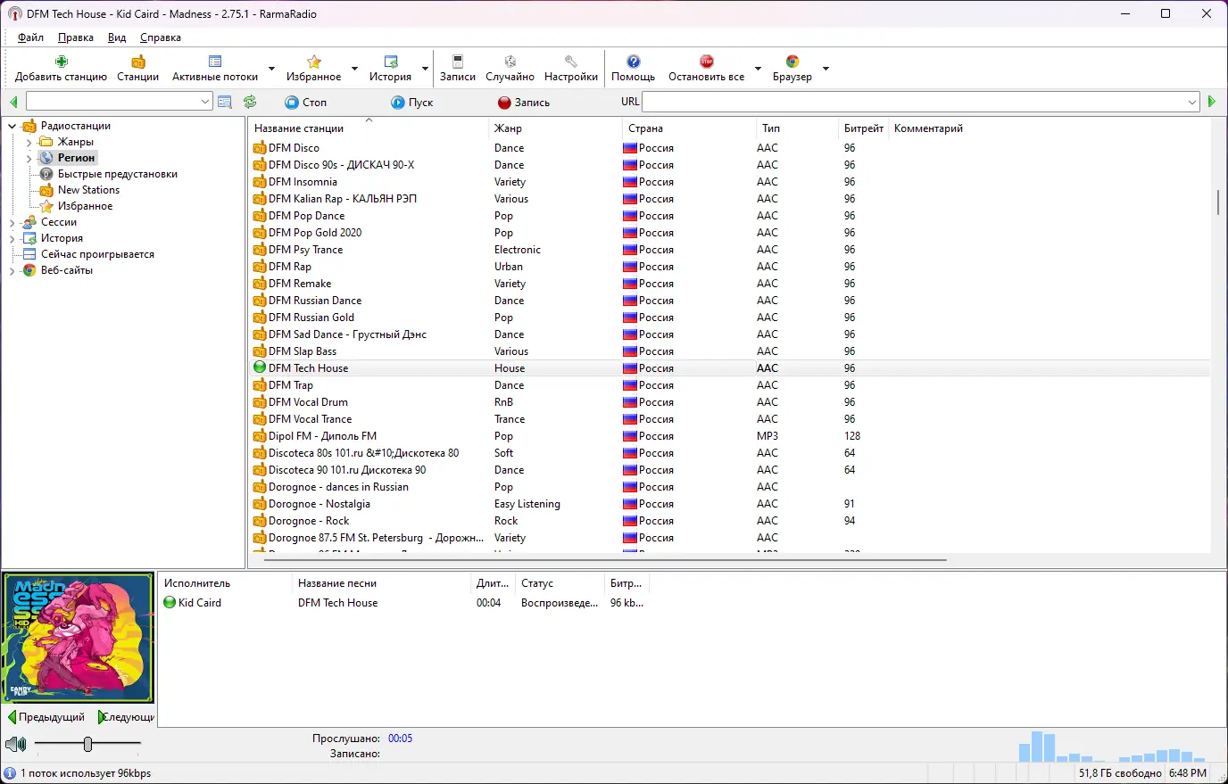Click the Комментарий column header
This screenshot has width=1228, height=784.
click(x=928, y=128)
